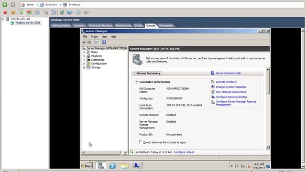Open View Network Connections link

231,92
